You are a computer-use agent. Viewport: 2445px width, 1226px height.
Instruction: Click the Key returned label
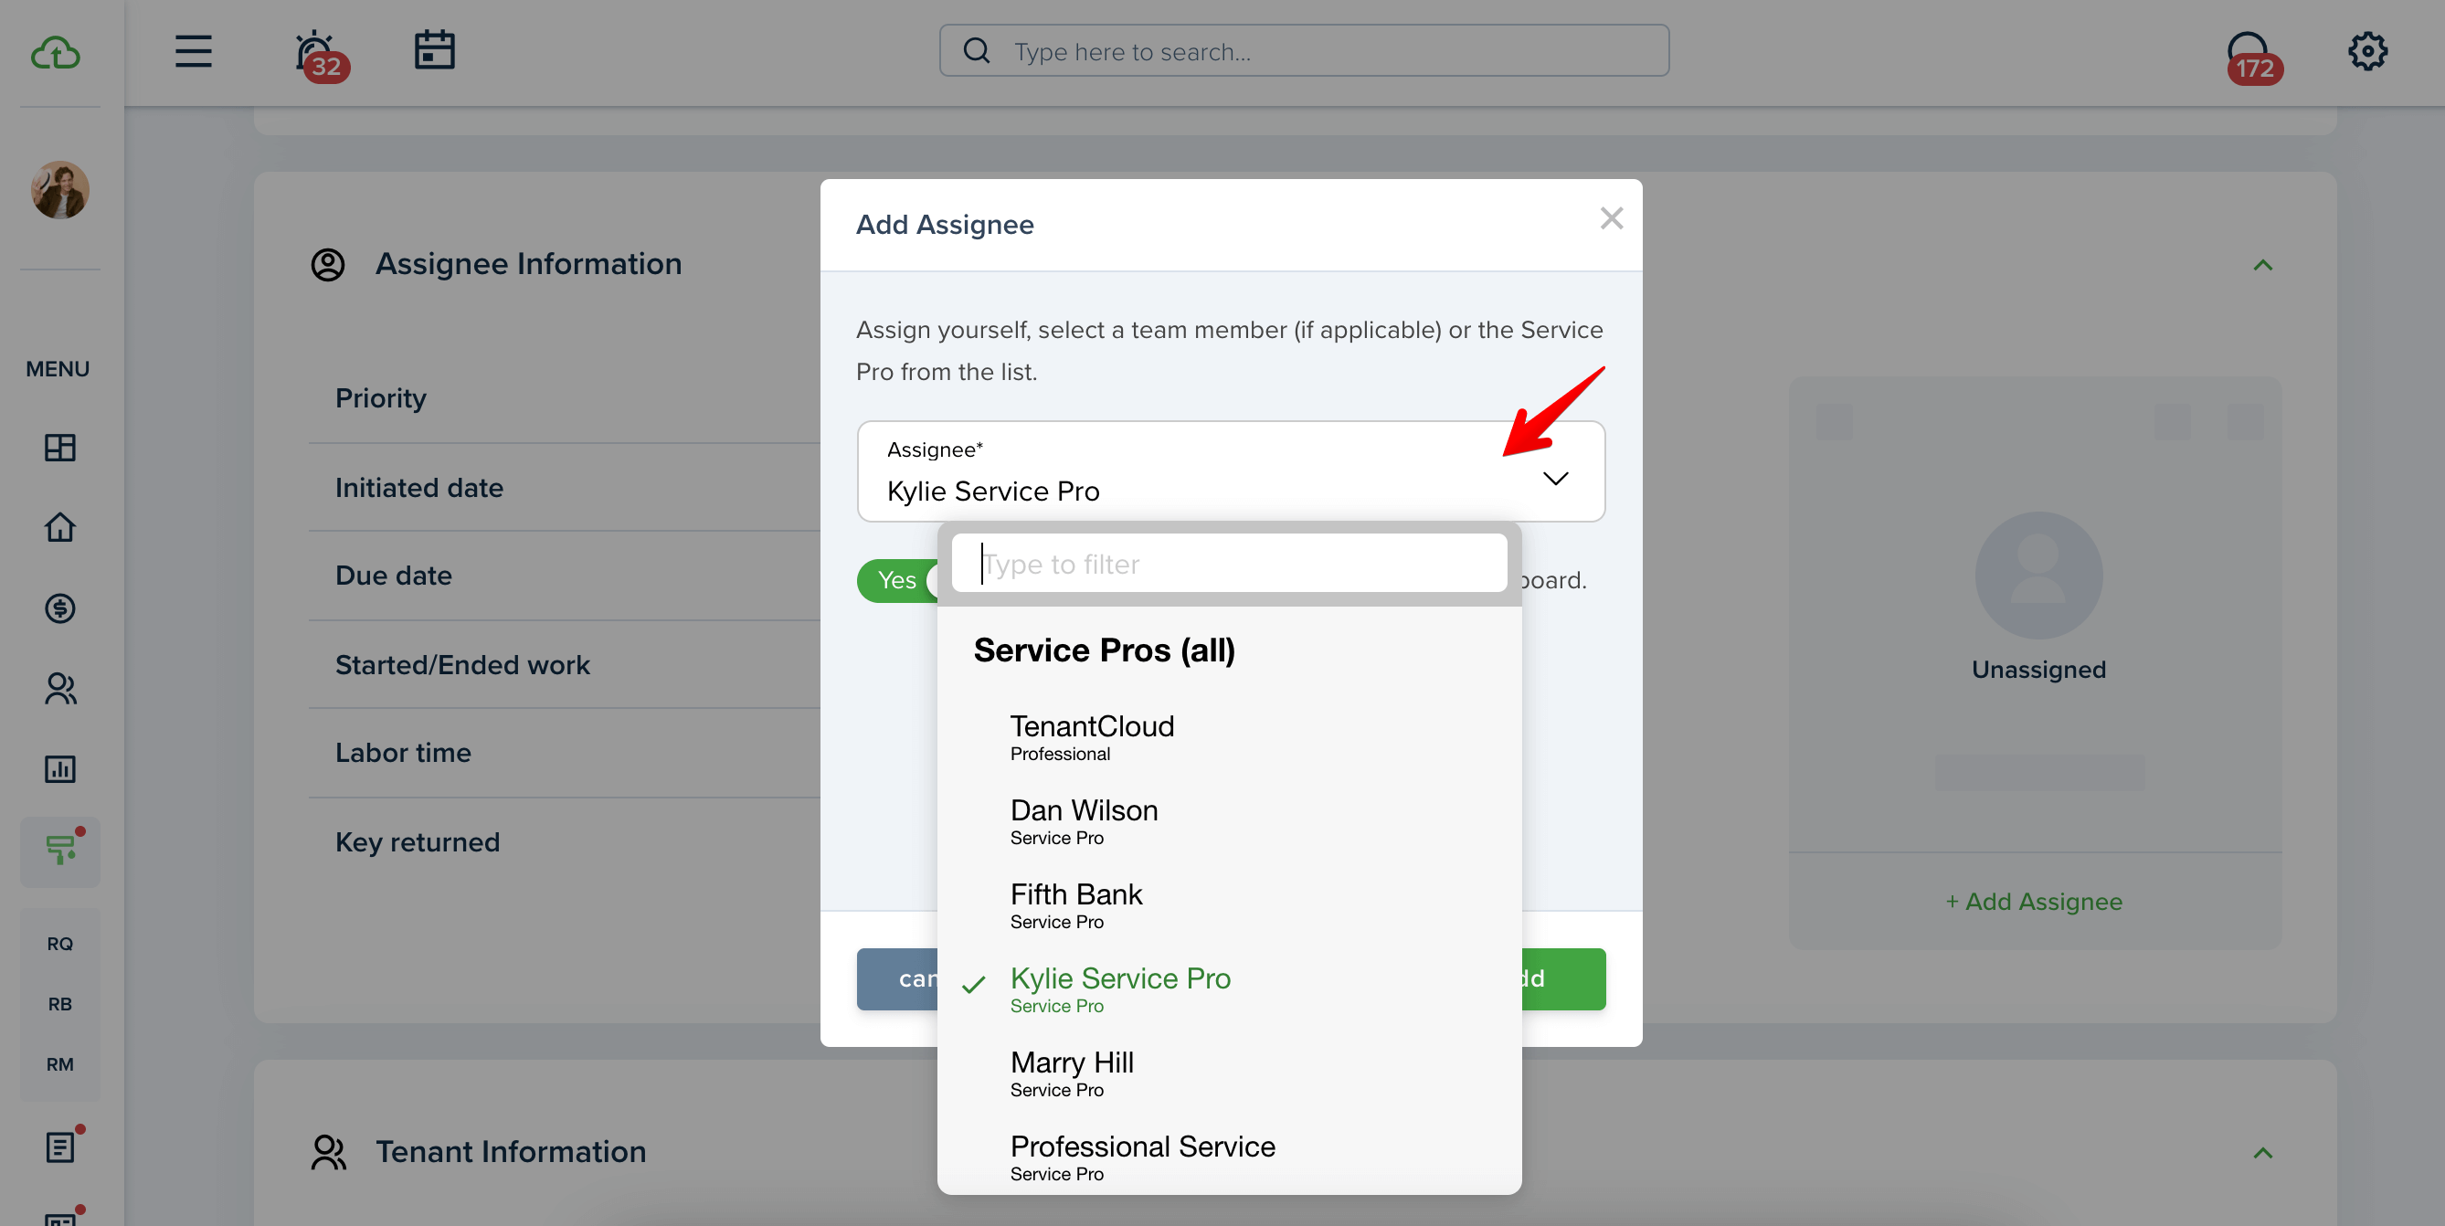point(417,842)
